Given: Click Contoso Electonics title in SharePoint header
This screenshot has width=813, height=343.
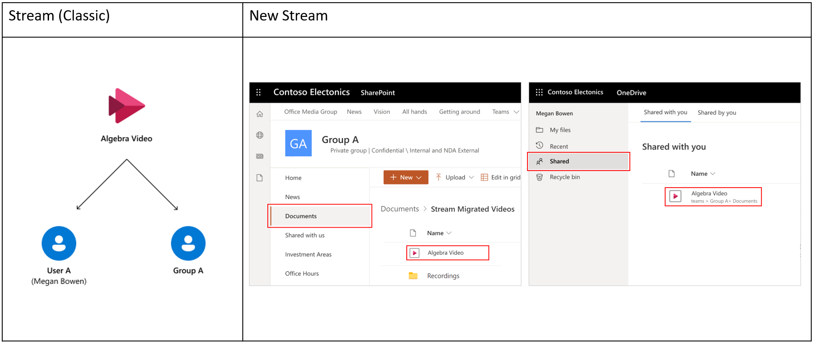Looking at the screenshot, I should pos(311,92).
